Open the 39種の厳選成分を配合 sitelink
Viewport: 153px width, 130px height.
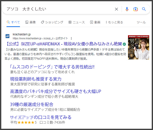tap(32, 104)
